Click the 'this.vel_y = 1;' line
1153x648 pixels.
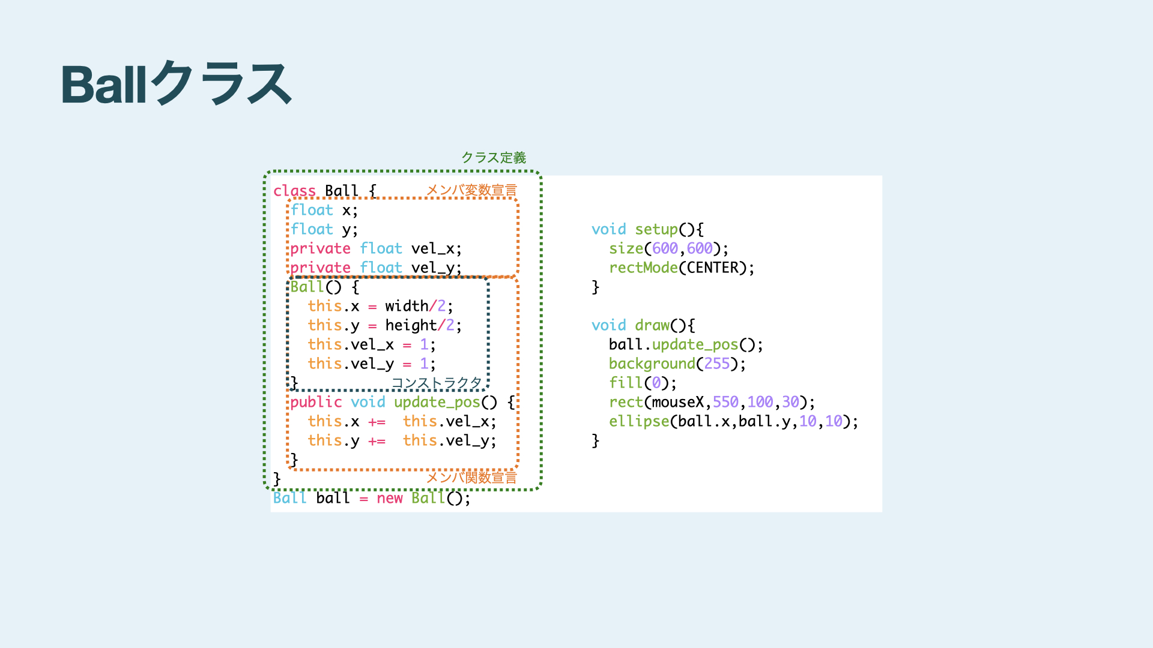[x=371, y=364]
